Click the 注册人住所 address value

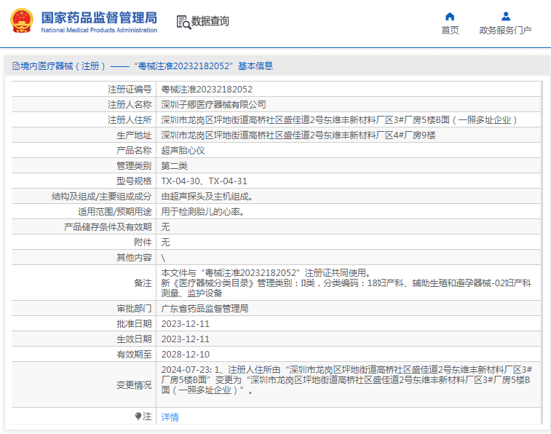(x=339, y=120)
